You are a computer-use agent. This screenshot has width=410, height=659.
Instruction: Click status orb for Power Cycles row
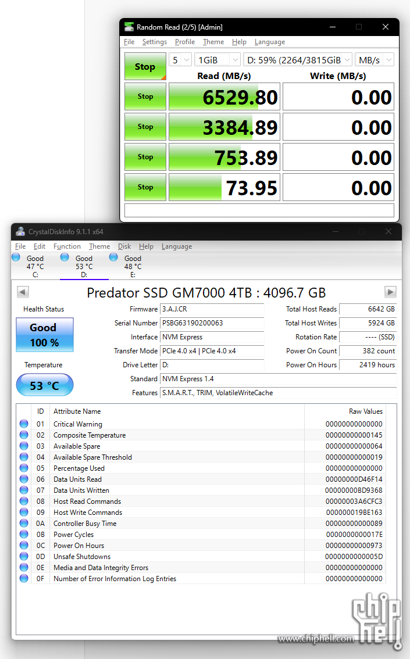(x=24, y=534)
